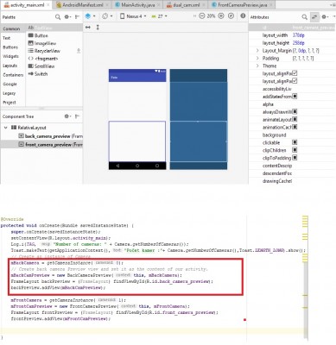Screen dimensions: 336x345
Task: Select Google palette category
Action: [10, 84]
